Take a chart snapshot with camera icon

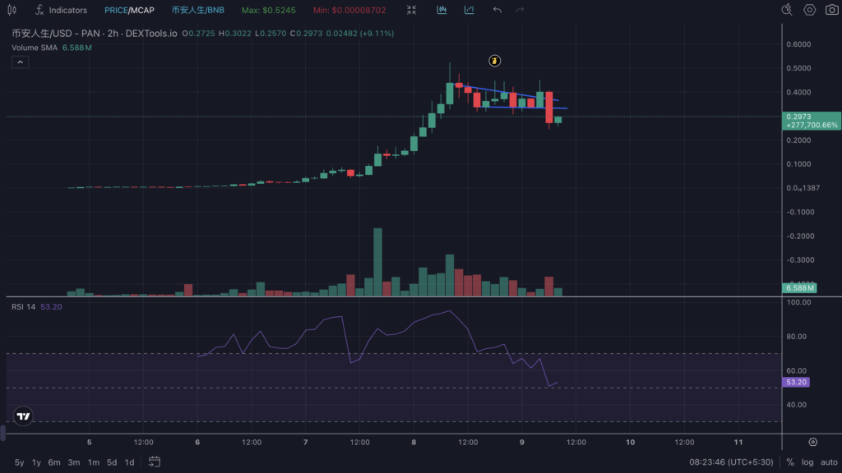coord(832,10)
